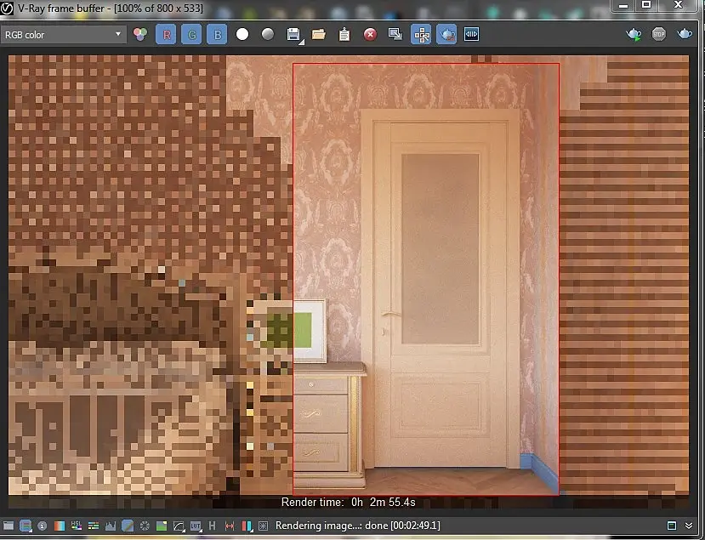Duplicate to Max frame buffer icon
The width and height of the screenshot is (705, 540).
395,34
